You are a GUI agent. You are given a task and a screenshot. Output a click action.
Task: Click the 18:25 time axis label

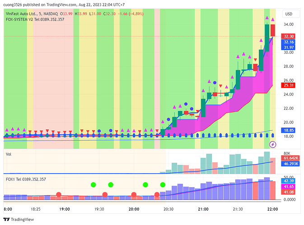point(36,209)
